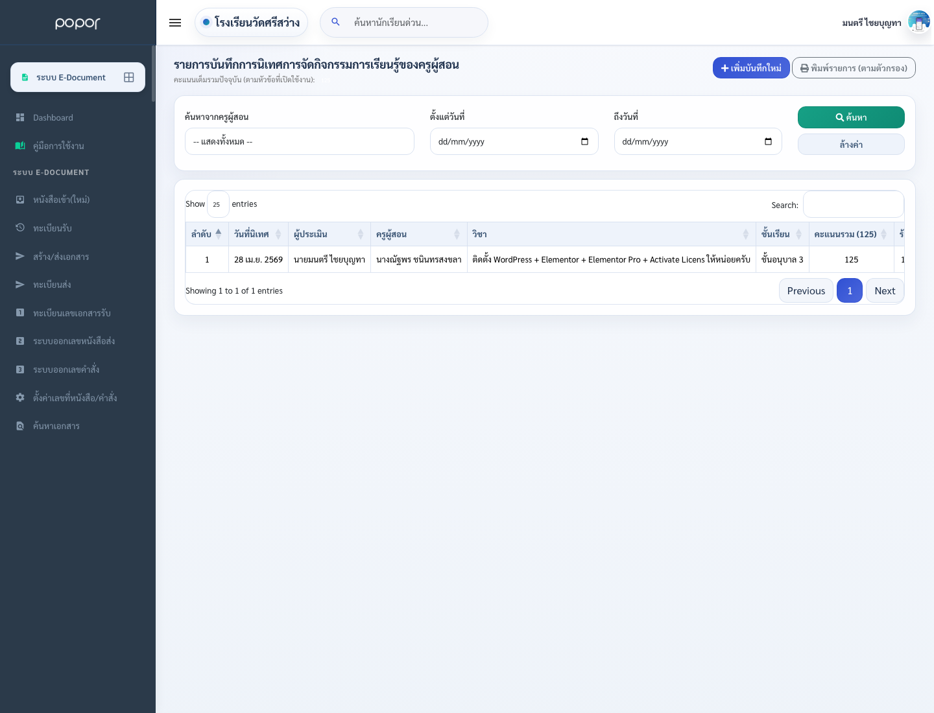Viewport: 934px width, 713px height.
Task: Open the 'to date' calendar picker icon
Action: (768, 141)
